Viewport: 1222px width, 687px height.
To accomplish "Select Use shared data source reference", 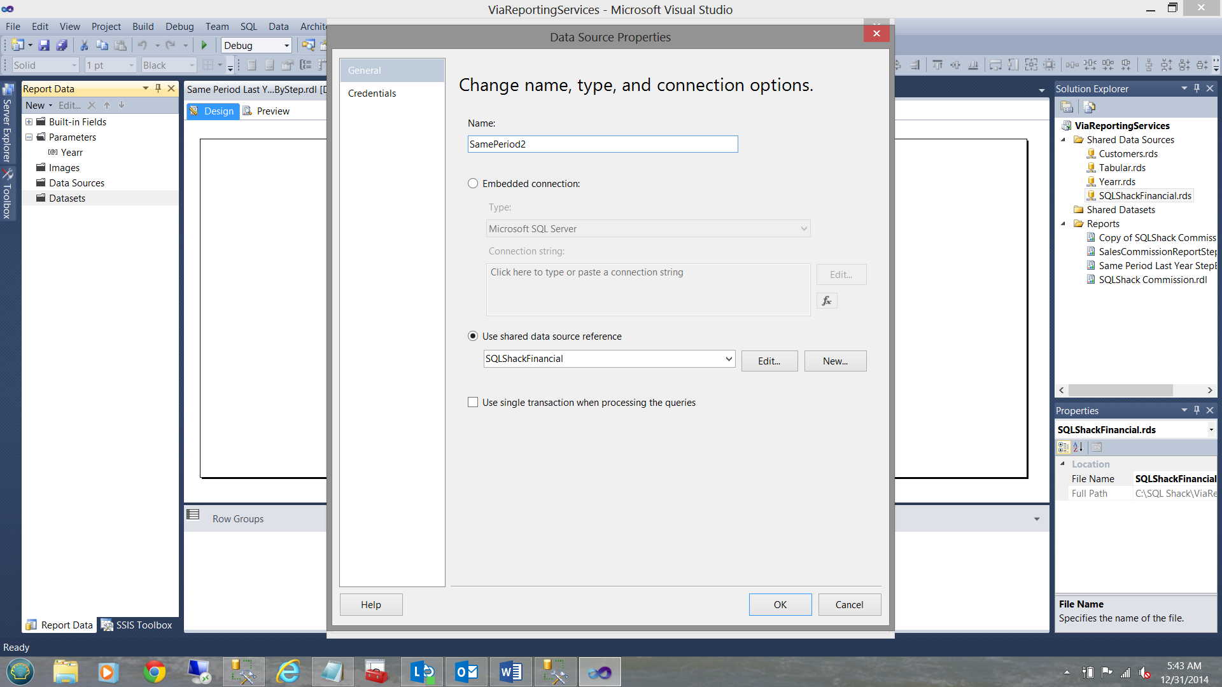I will pyautogui.click(x=473, y=337).
